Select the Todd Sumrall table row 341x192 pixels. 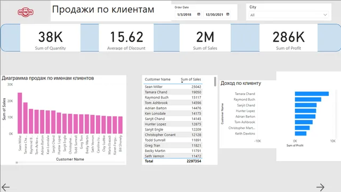(x=173, y=140)
